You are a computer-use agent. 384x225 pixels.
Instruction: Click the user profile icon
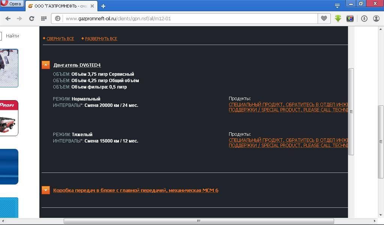(x=376, y=18)
